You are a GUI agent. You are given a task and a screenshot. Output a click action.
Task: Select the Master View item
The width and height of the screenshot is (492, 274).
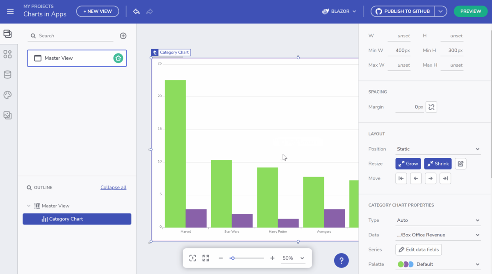point(77,58)
